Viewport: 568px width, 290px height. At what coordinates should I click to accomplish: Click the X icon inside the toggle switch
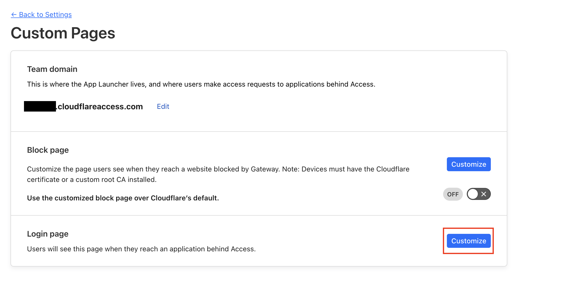click(x=484, y=194)
